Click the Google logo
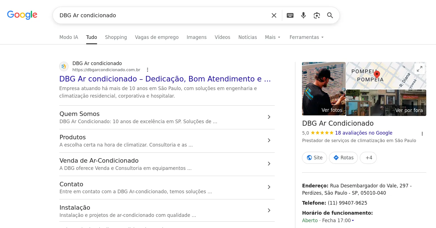Viewport: 436px width, 228px height. pos(22,15)
